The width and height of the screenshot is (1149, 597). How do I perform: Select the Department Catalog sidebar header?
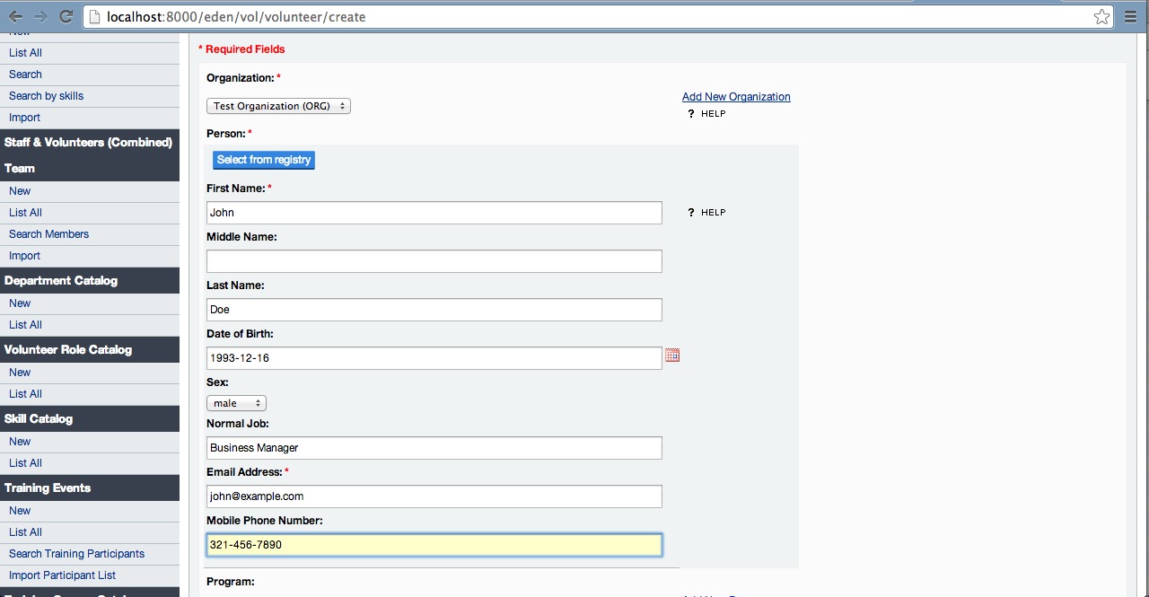click(61, 281)
